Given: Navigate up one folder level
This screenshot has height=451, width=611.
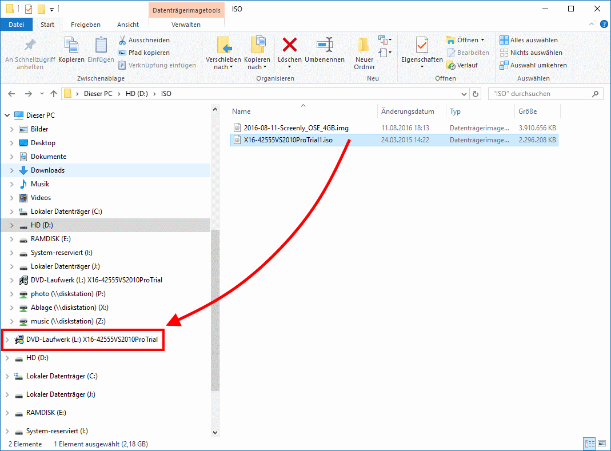Looking at the screenshot, I should [54, 94].
